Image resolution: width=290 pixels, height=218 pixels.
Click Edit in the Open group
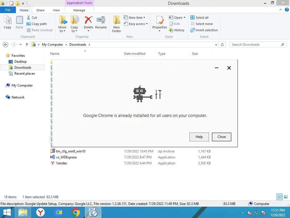(174, 24)
